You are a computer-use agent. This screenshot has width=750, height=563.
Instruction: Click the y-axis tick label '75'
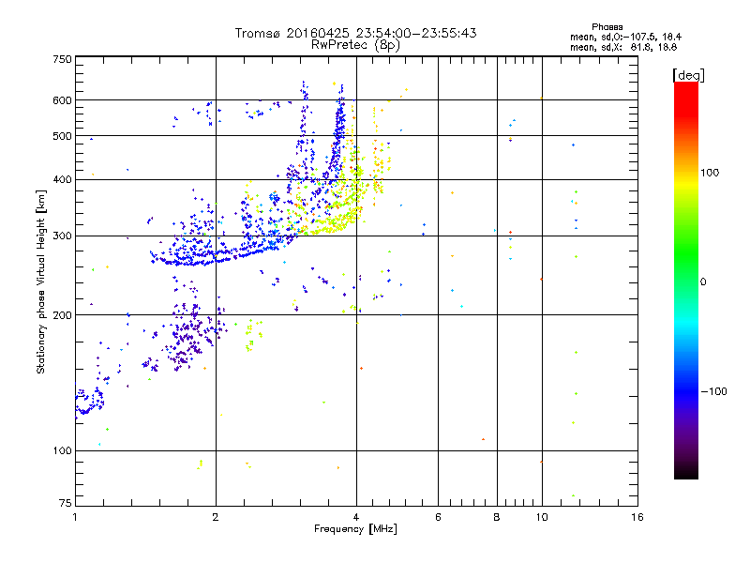66,503
